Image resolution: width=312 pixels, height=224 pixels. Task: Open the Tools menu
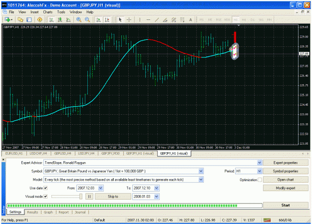click(61, 12)
